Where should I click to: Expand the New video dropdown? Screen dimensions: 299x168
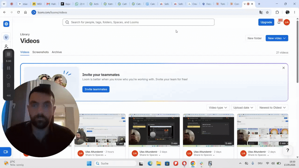[277, 38]
